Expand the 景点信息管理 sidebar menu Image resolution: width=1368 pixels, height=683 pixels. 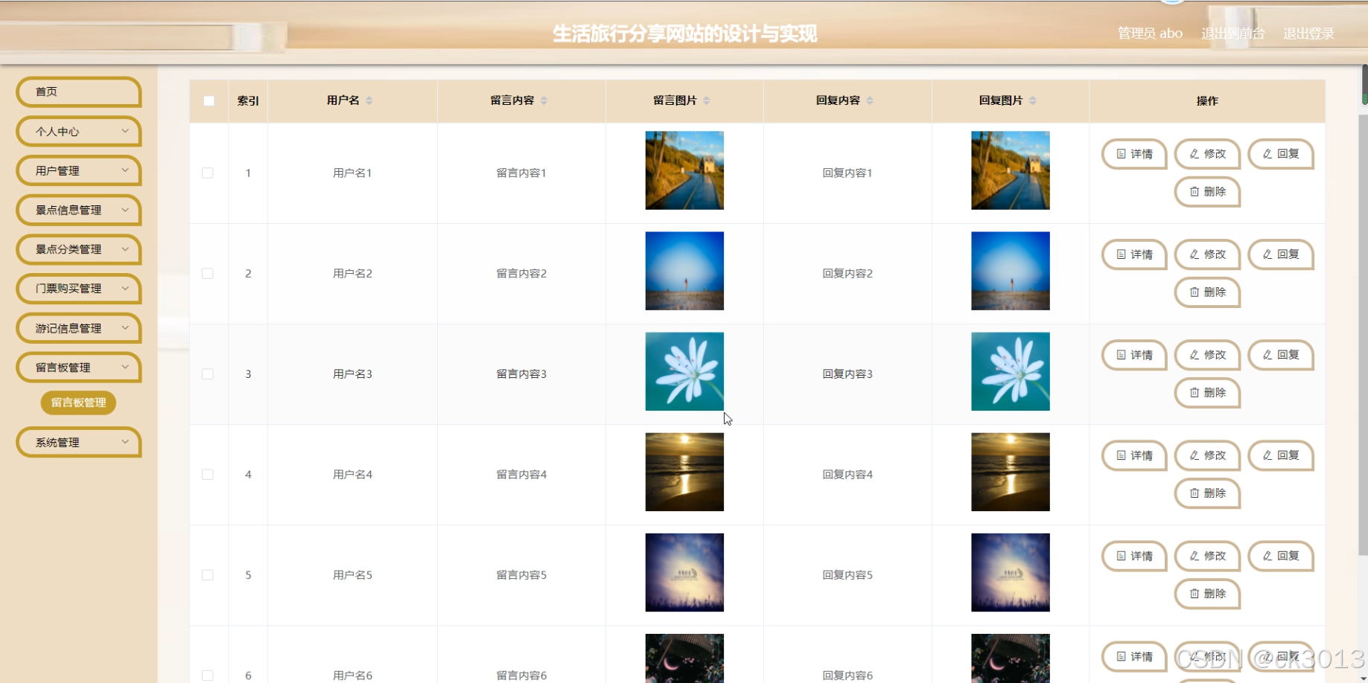[79, 211]
